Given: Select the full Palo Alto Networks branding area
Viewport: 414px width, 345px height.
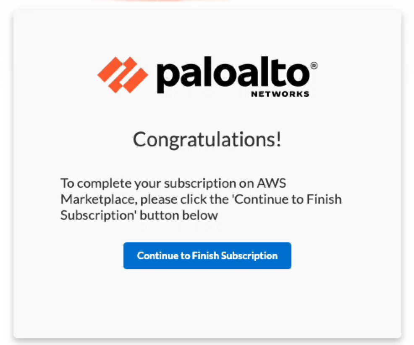Looking at the screenshot, I should pos(207,76).
